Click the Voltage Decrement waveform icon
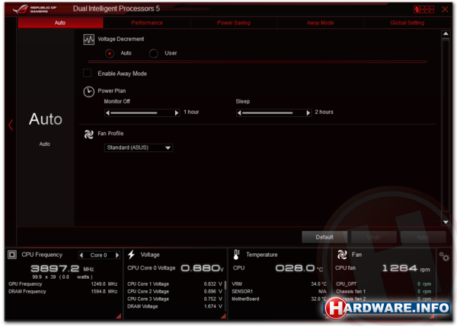The width and height of the screenshot is (457, 326). pos(88,40)
